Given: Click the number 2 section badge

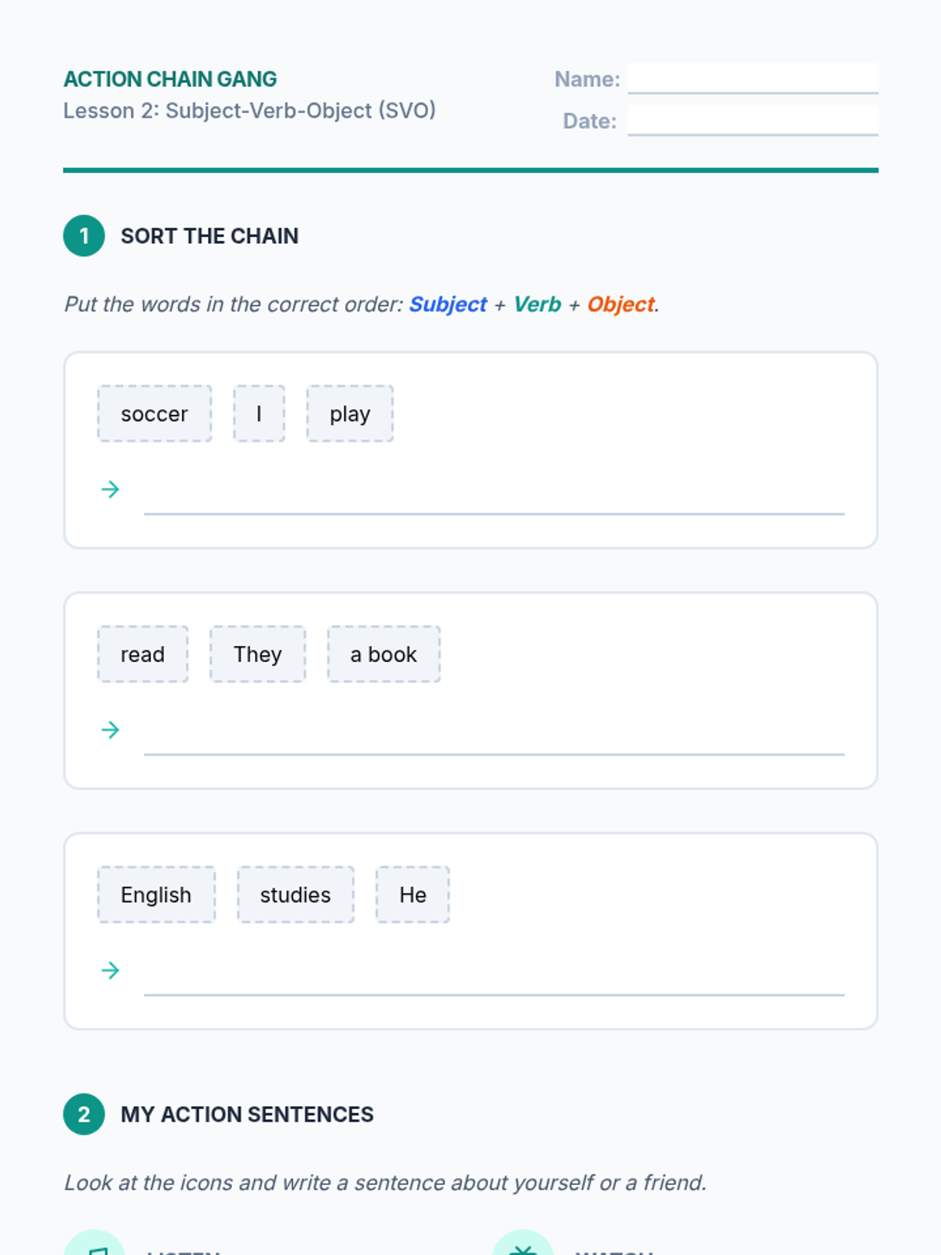Looking at the screenshot, I should [84, 1115].
